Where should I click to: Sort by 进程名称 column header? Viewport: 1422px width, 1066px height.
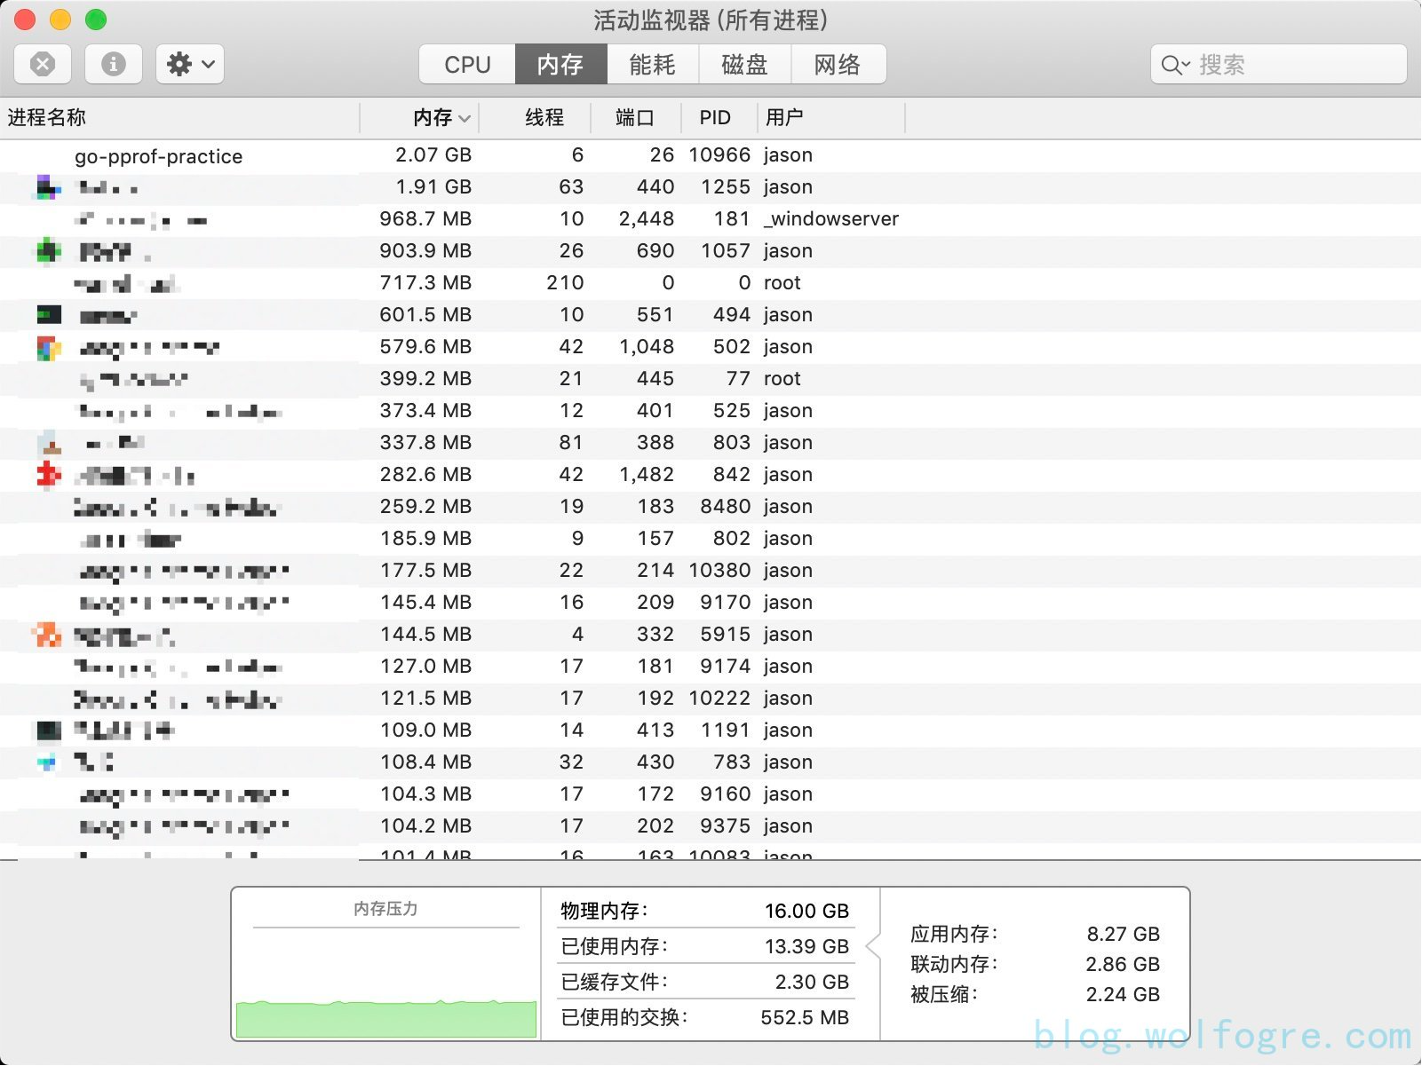click(x=47, y=117)
